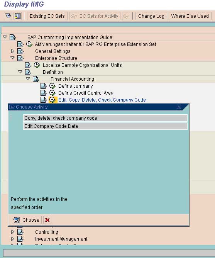
Task: Collapse the Financial Accounting node
Action: click(x=28, y=79)
